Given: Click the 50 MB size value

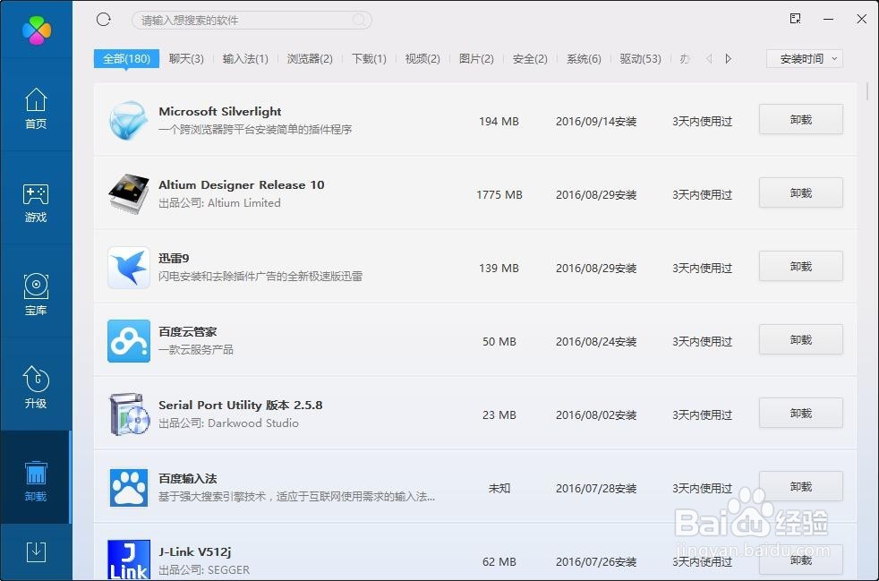Looking at the screenshot, I should 499,342.
